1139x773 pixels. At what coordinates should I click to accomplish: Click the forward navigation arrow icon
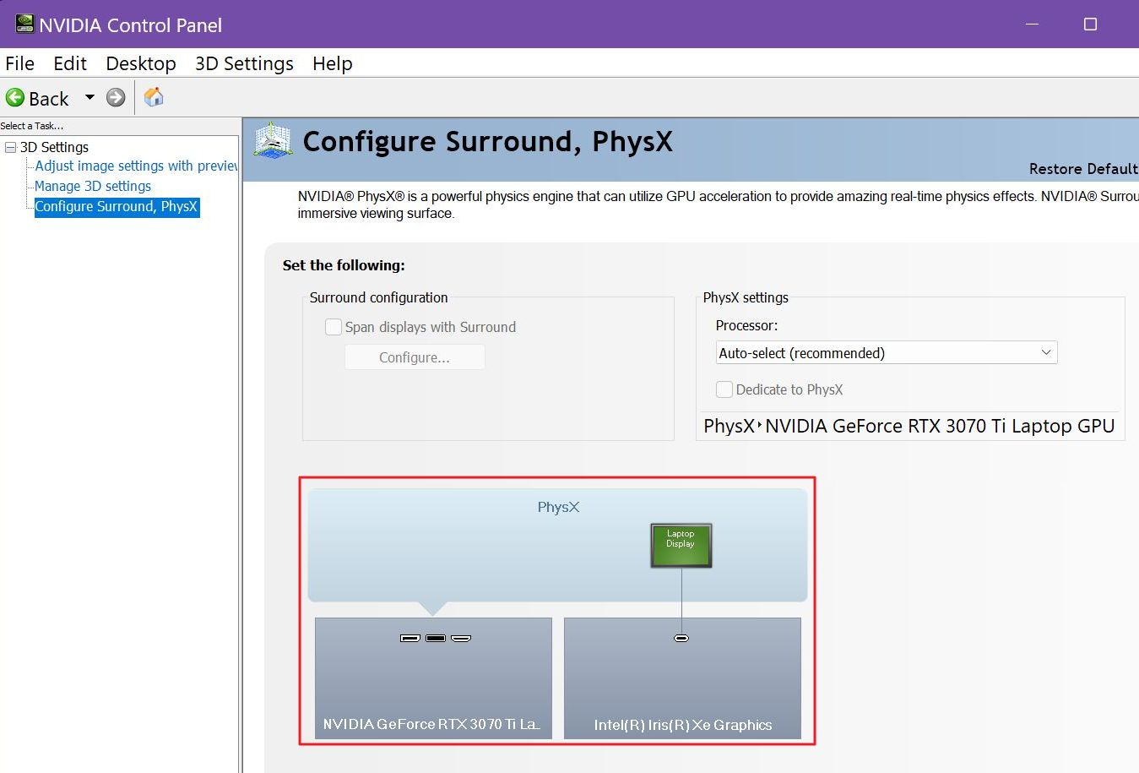pos(116,97)
